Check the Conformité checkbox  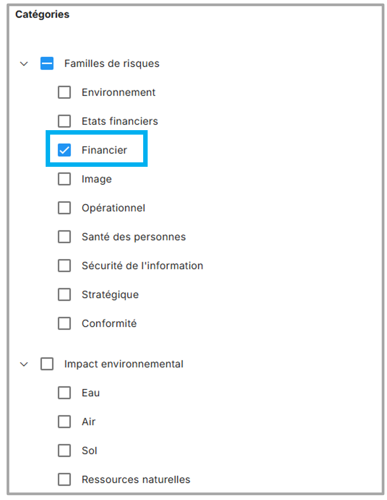64,323
